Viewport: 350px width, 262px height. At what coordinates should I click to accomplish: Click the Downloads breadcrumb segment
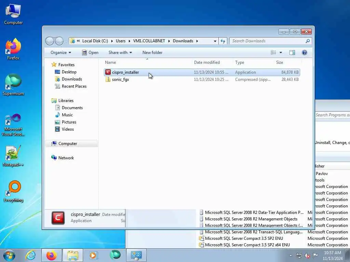point(183,41)
